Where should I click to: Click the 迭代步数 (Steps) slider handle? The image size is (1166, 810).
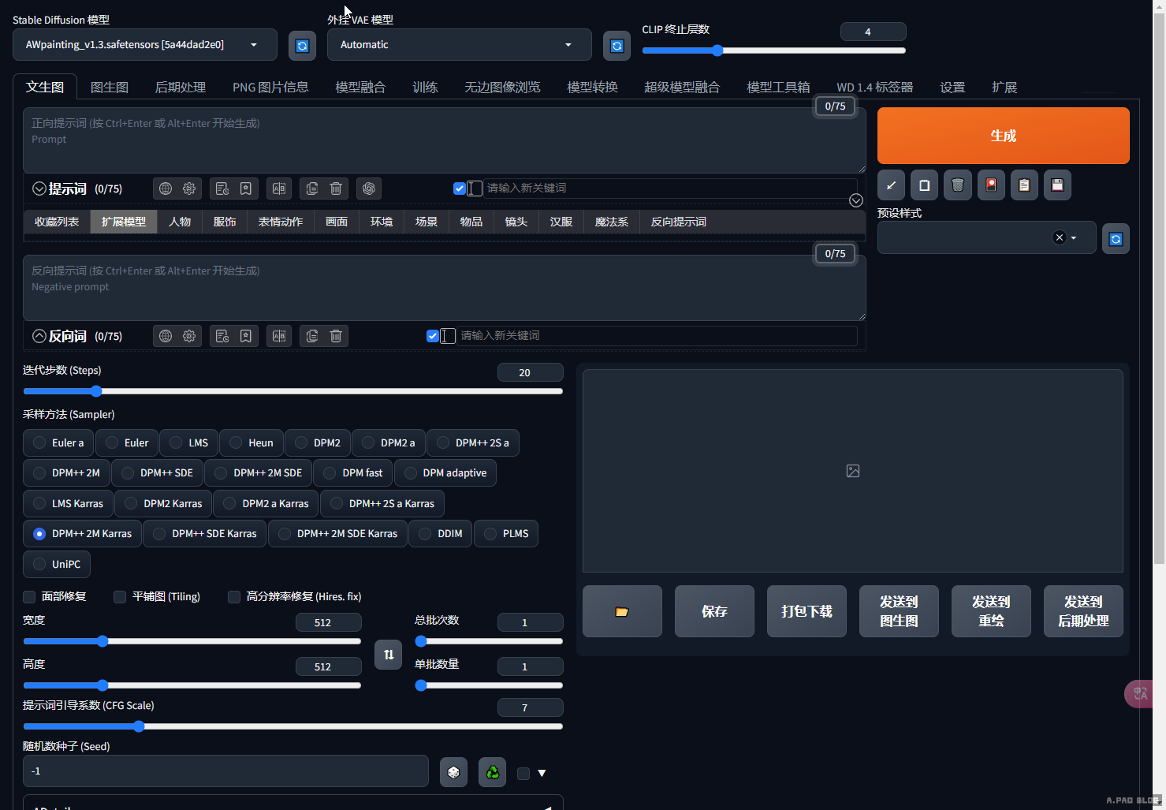point(96,391)
